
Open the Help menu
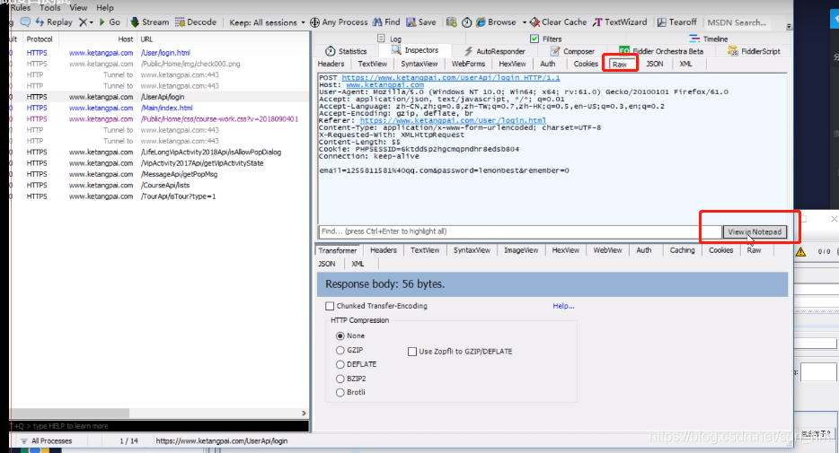(105, 7)
